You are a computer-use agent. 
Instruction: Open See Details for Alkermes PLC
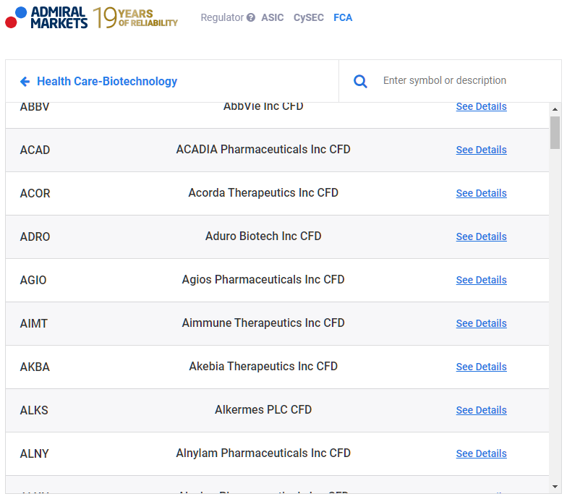[481, 410]
